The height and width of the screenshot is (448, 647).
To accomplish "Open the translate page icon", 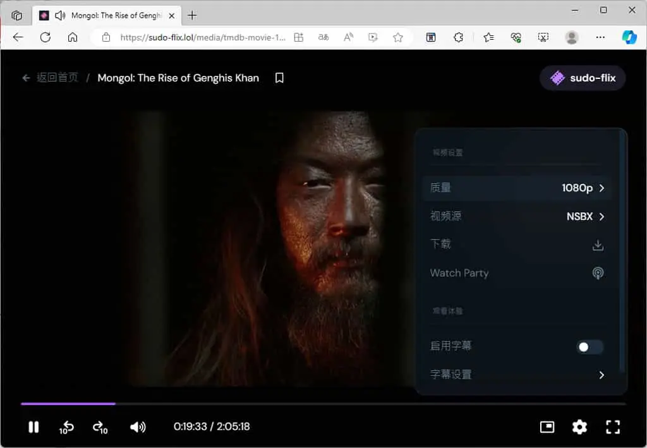I will (x=323, y=37).
